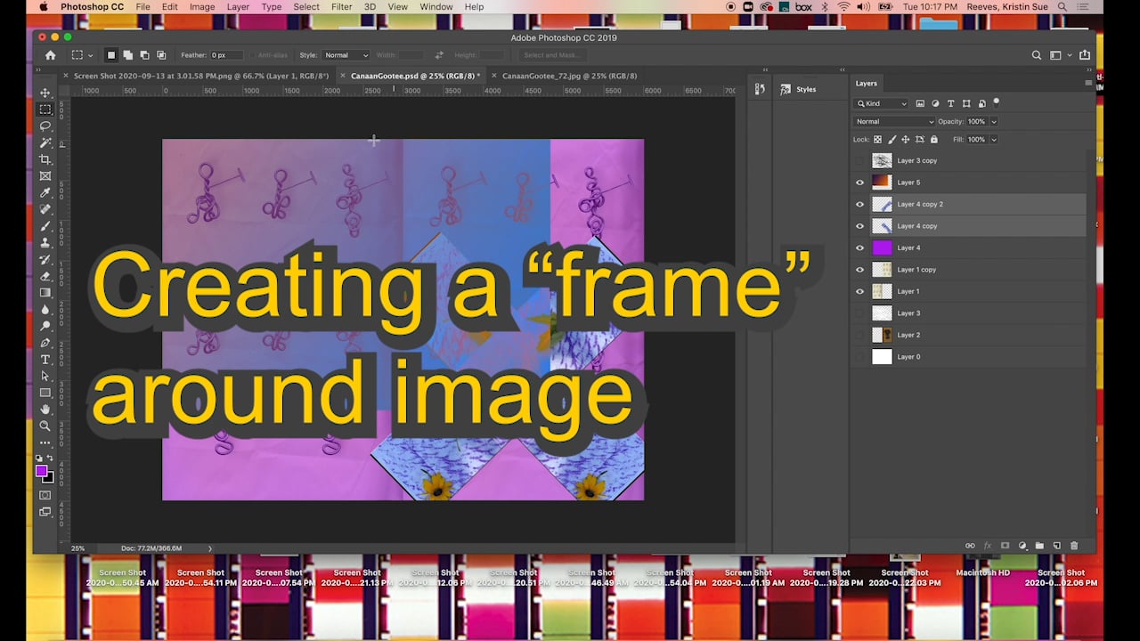Select the Pen tool
The height and width of the screenshot is (641, 1140).
click(45, 343)
